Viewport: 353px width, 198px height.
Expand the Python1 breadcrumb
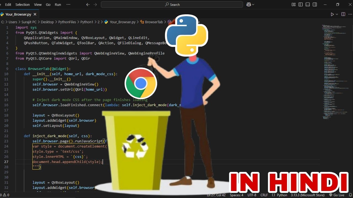point(87,22)
